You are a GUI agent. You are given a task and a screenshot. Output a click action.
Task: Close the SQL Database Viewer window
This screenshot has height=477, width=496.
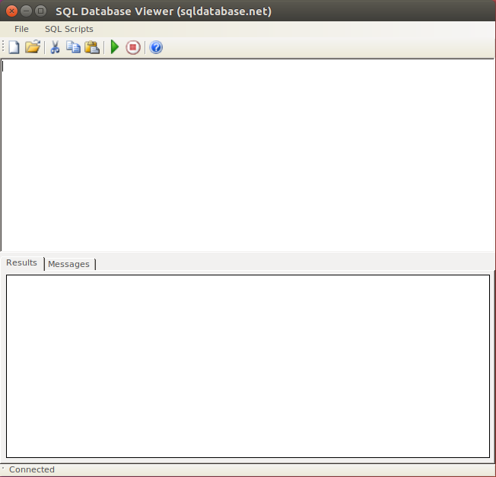click(11, 11)
